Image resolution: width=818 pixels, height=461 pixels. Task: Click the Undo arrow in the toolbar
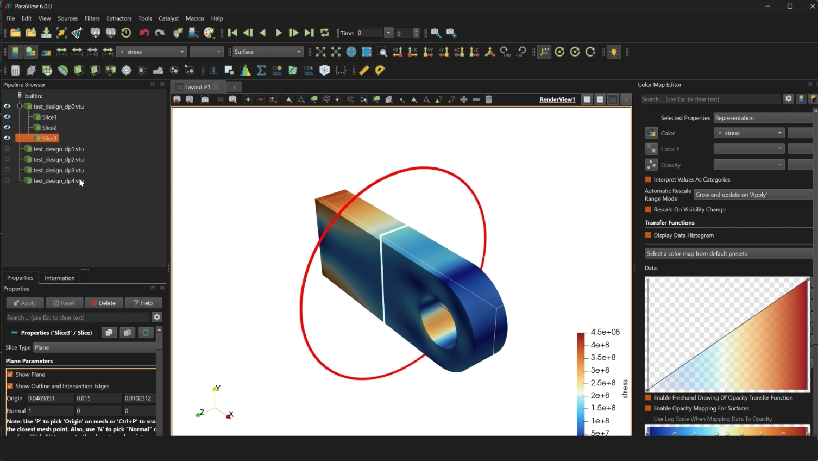point(144,33)
